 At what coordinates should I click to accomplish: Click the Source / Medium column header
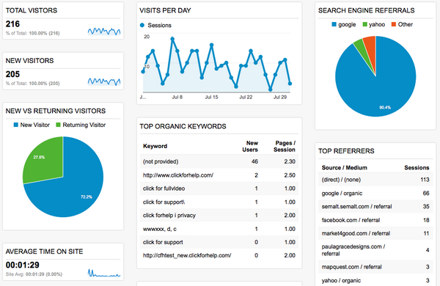pos(345,167)
